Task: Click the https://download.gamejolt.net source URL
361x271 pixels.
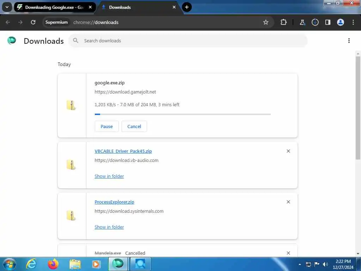Action: (125, 92)
